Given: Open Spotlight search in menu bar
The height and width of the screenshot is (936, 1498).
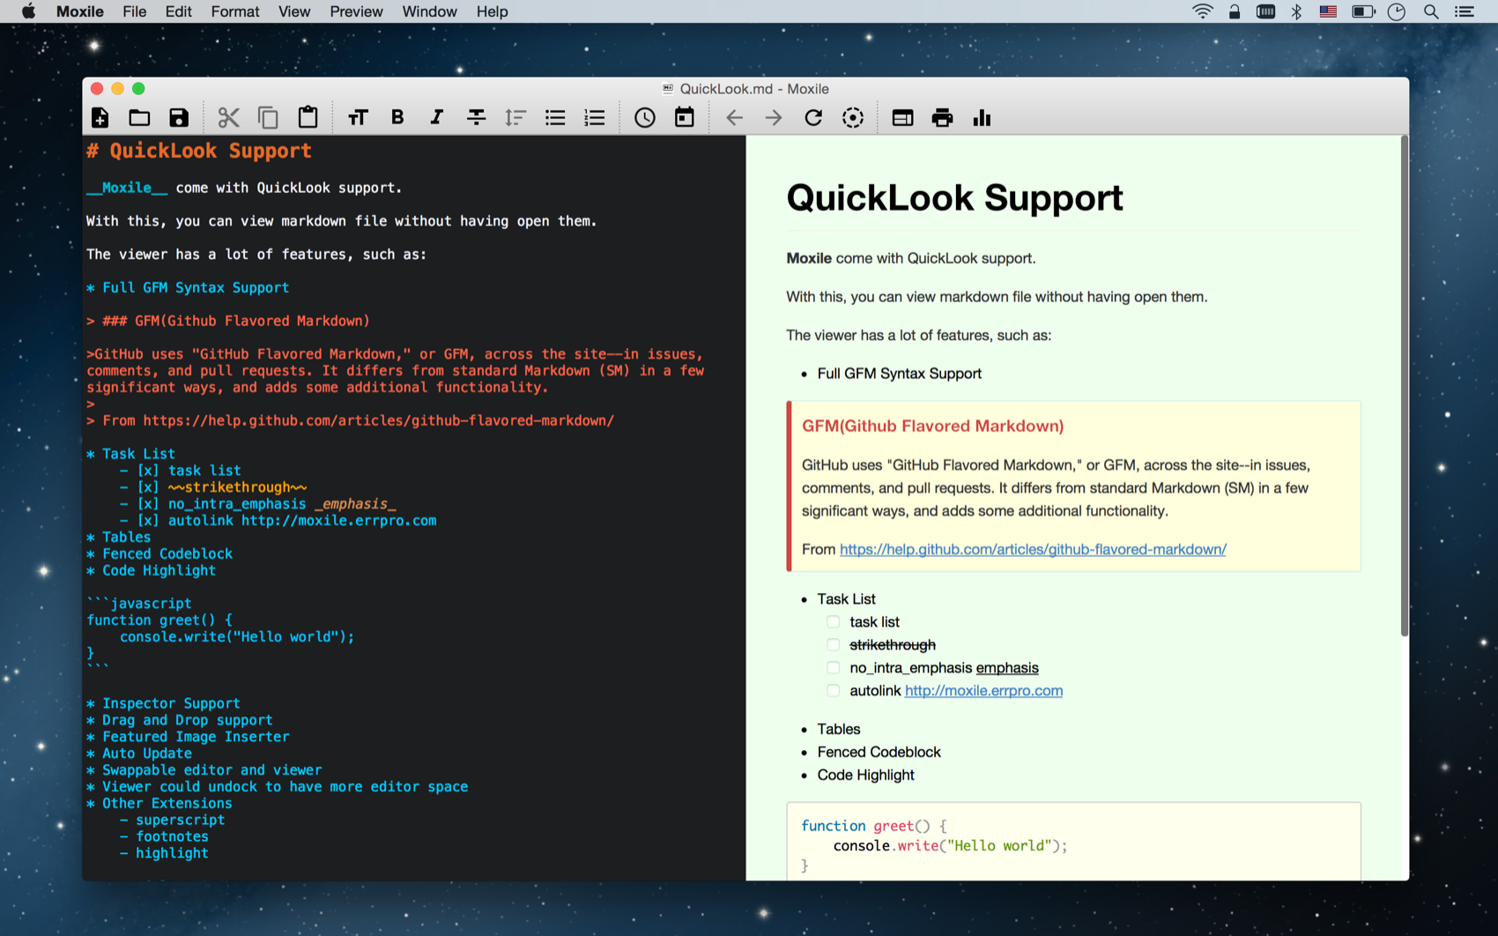Looking at the screenshot, I should click(x=1431, y=11).
